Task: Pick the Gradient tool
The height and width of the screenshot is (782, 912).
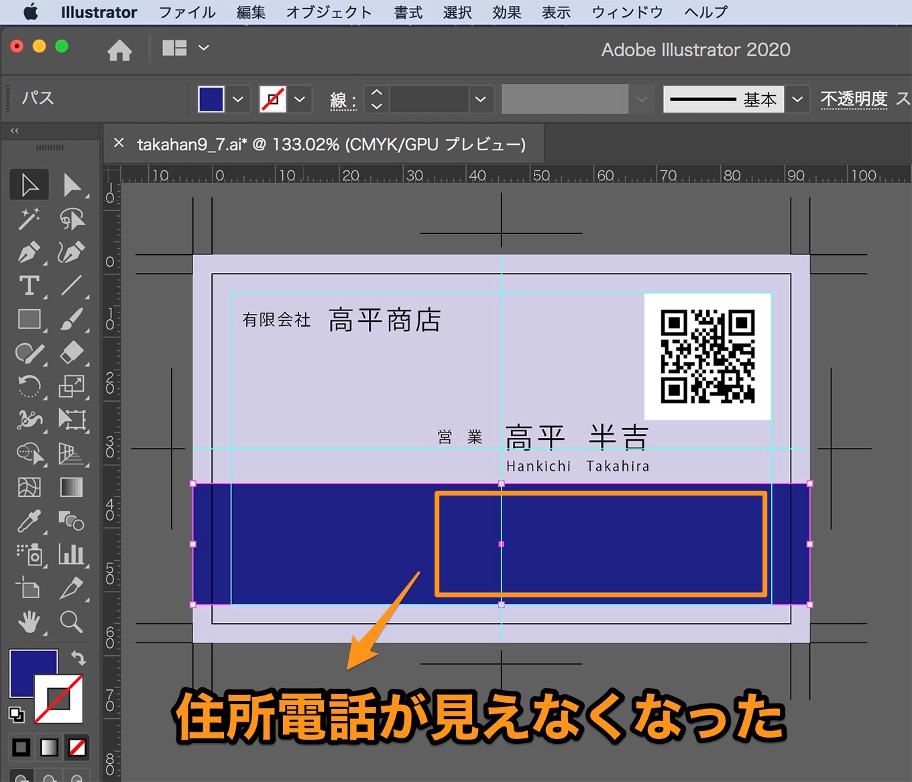Action: coord(72,488)
